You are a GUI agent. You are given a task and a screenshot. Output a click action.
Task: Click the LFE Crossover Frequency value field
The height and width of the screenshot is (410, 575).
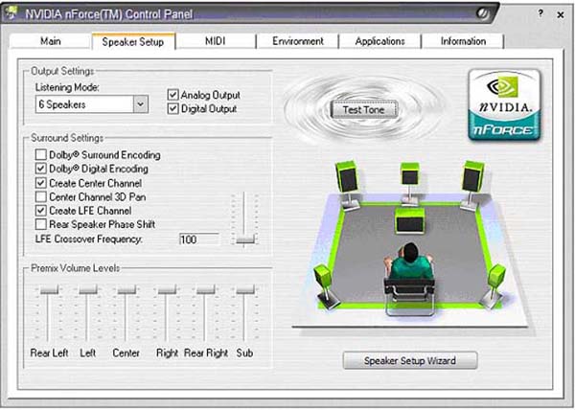199,239
